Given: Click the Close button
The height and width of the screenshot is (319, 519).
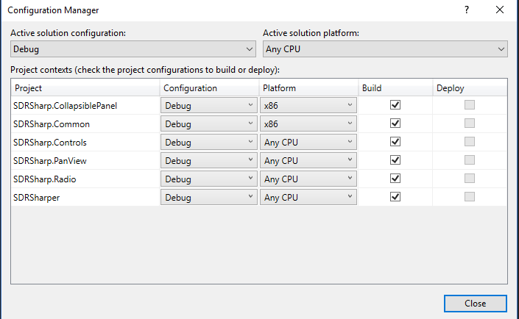Looking at the screenshot, I should pos(475,304).
